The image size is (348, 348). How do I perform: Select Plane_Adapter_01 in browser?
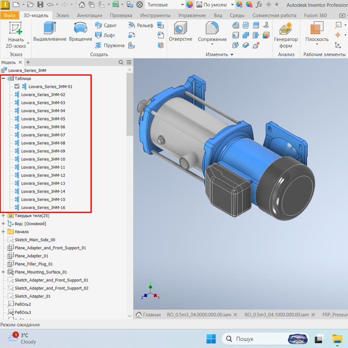[x=28, y=256]
